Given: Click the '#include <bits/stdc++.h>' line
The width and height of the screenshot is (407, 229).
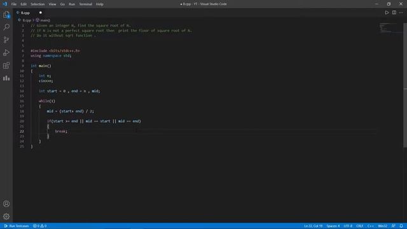Looking at the screenshot, I should (55, 51).
